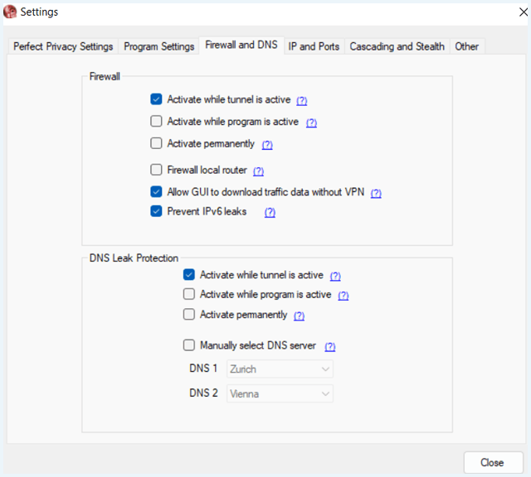Viewport: 531px width, 477px height.
Task: Open help link for Firewall Activate while tunnel is active
Action: click(x=302, y=101)
